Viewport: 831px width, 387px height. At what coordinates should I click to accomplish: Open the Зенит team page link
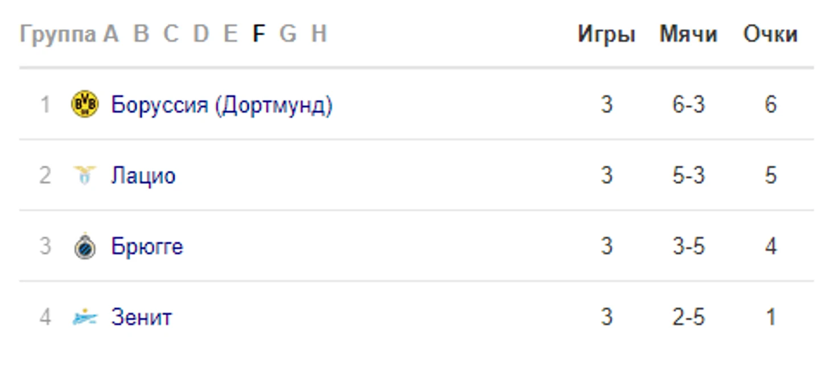tap(141, 318)
